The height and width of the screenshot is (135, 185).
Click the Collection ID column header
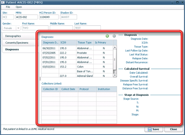[x=50, y=89]
